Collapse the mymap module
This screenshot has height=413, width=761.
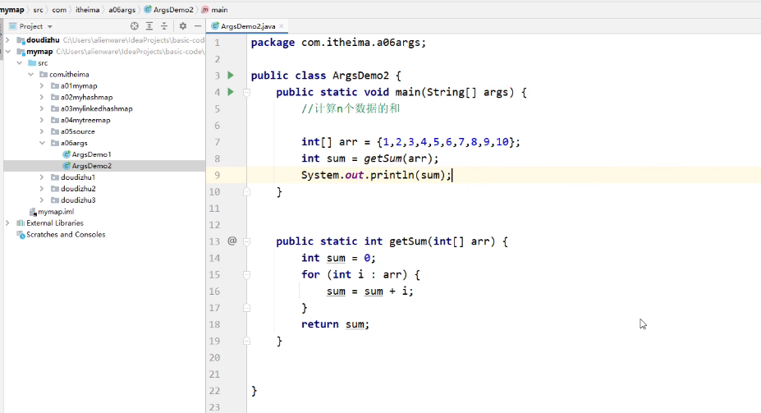click(7, 52)
